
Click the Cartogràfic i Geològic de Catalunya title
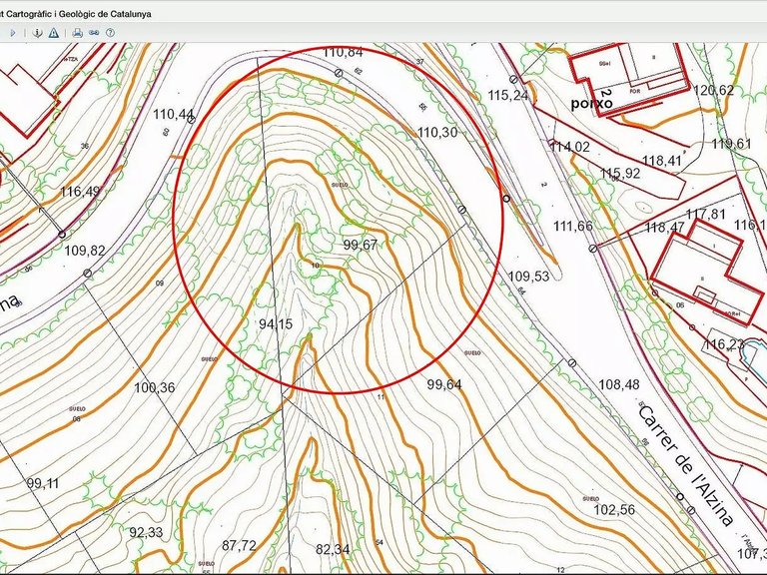76,14
